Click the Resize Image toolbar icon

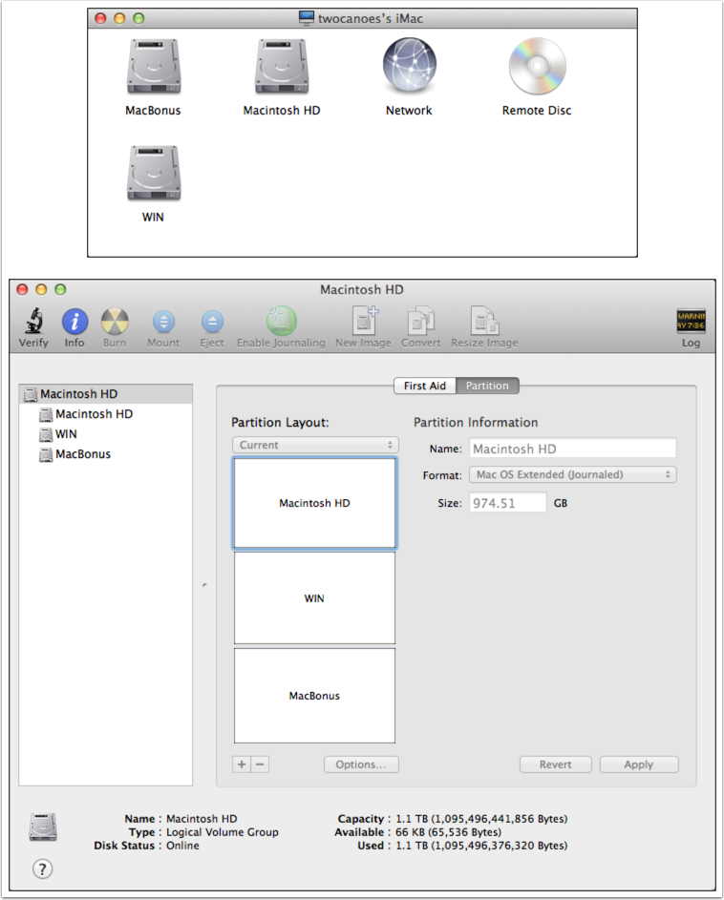484,321
